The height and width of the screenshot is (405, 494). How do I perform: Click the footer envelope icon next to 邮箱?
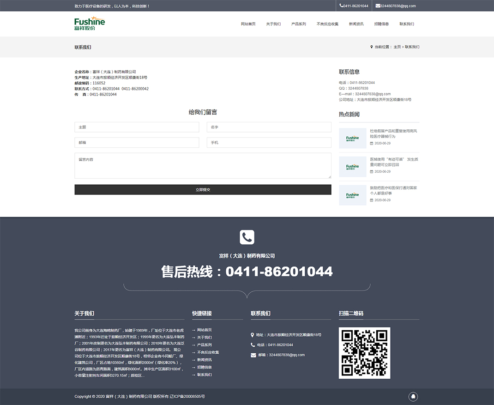point(253,355)
